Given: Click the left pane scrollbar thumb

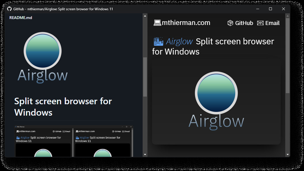Looking at the screenshot, I should pos(145,77).
